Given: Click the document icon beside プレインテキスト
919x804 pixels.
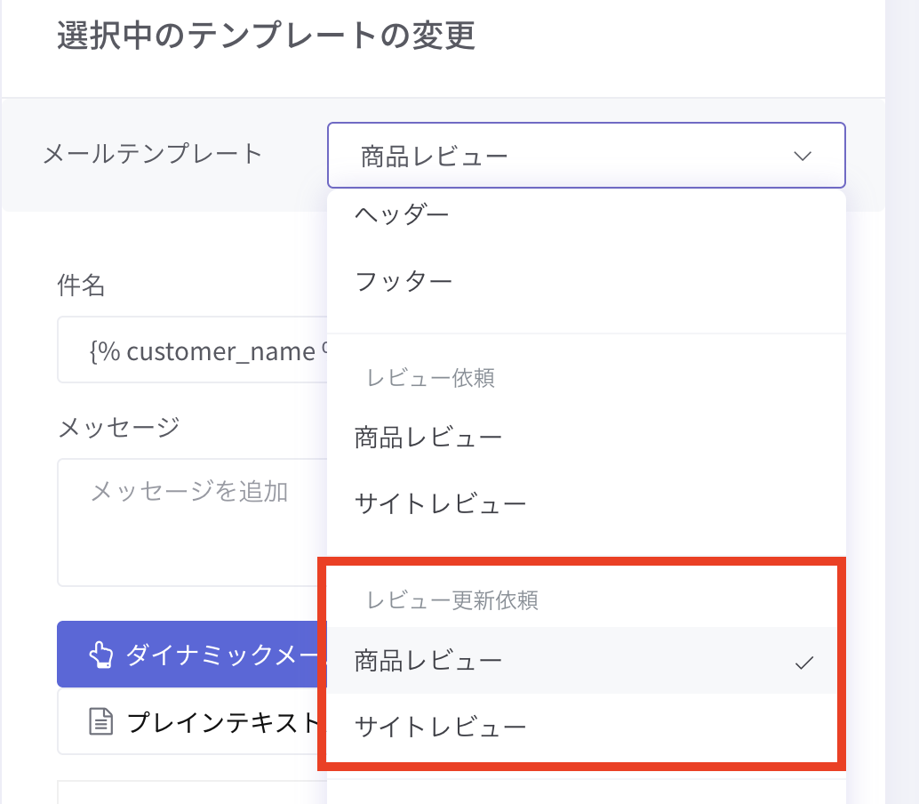Looking at the screenshot, I should 102,721.
